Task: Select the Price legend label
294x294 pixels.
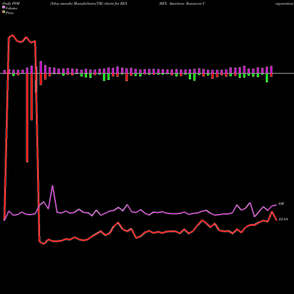Action: (10, 13)
